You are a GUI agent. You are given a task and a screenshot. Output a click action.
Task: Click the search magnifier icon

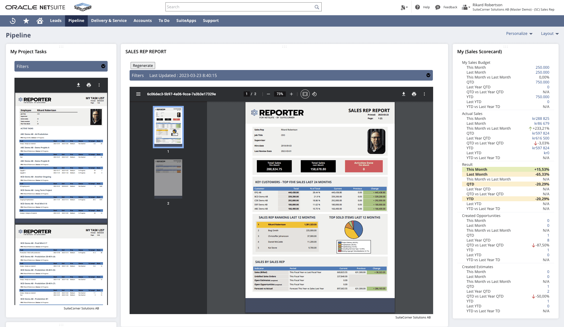pos(317,7)
